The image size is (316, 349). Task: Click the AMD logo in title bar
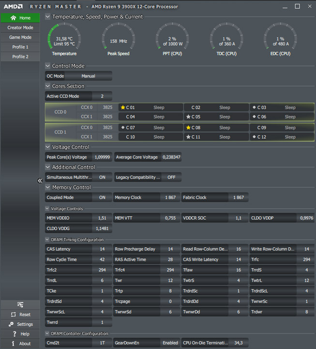pyautogui.click(x=13, y=6)
